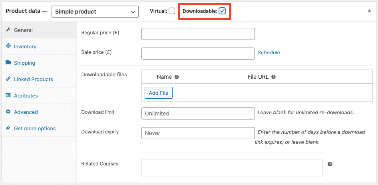Click the General wrench icon
Screen dimensions: 378x185
pos(8,30)
